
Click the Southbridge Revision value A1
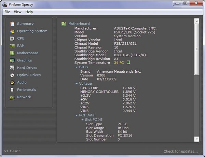pyautogui.click(x=116, y=59)
